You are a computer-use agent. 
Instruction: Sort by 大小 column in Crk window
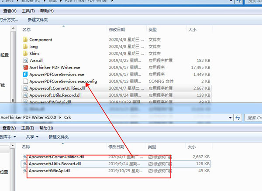[x=192, y=147]
